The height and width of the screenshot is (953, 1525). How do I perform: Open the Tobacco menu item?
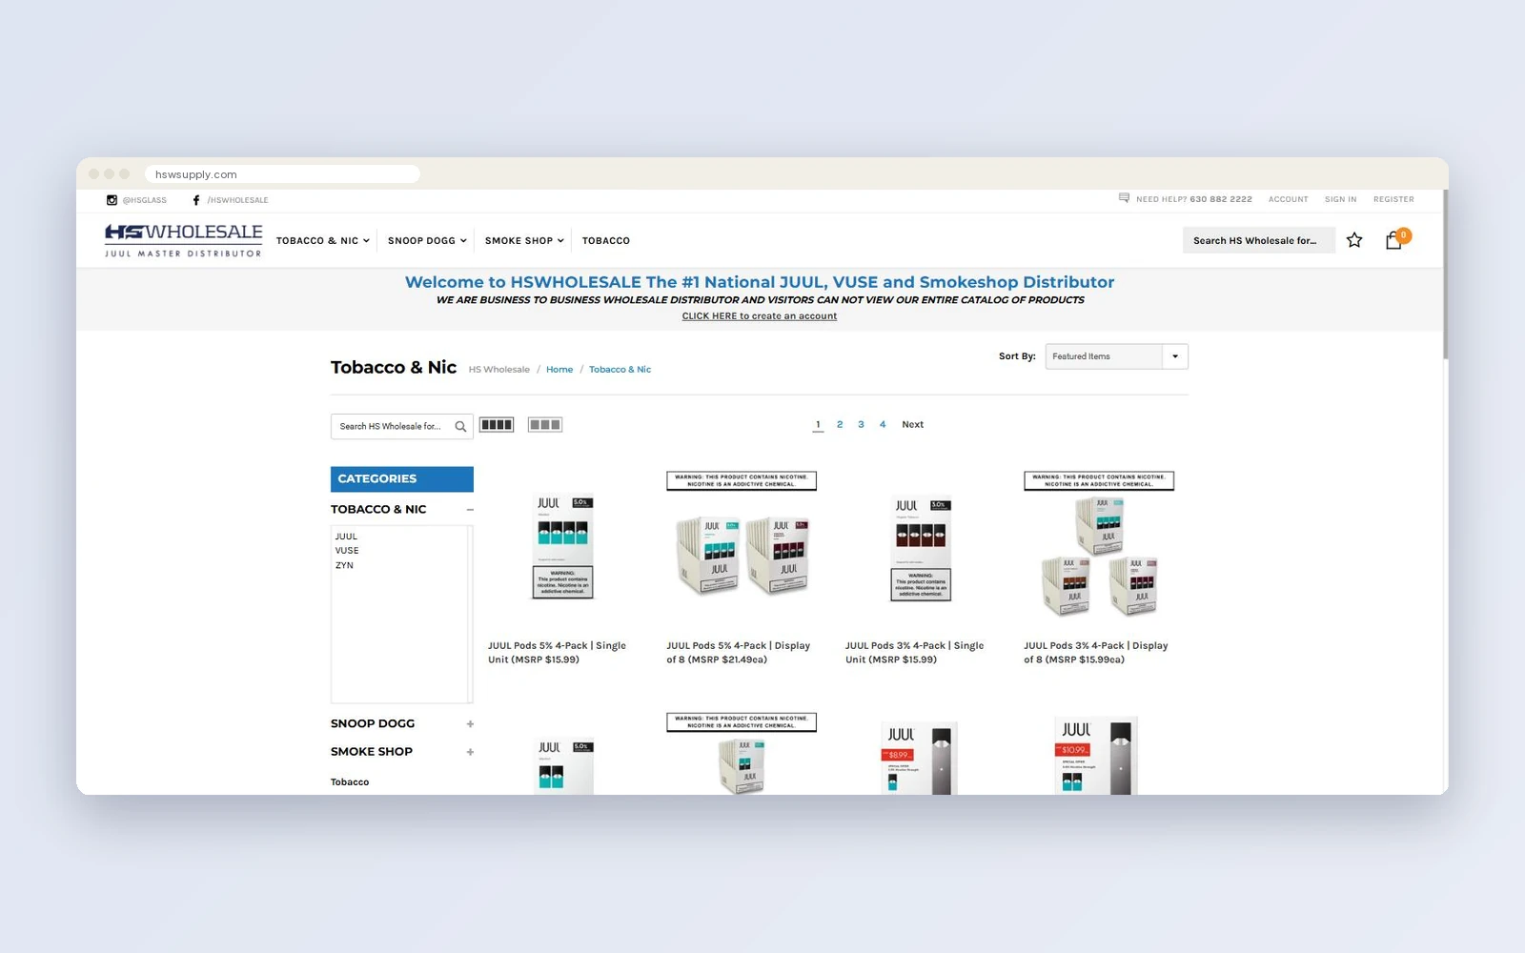click(606, 241)
